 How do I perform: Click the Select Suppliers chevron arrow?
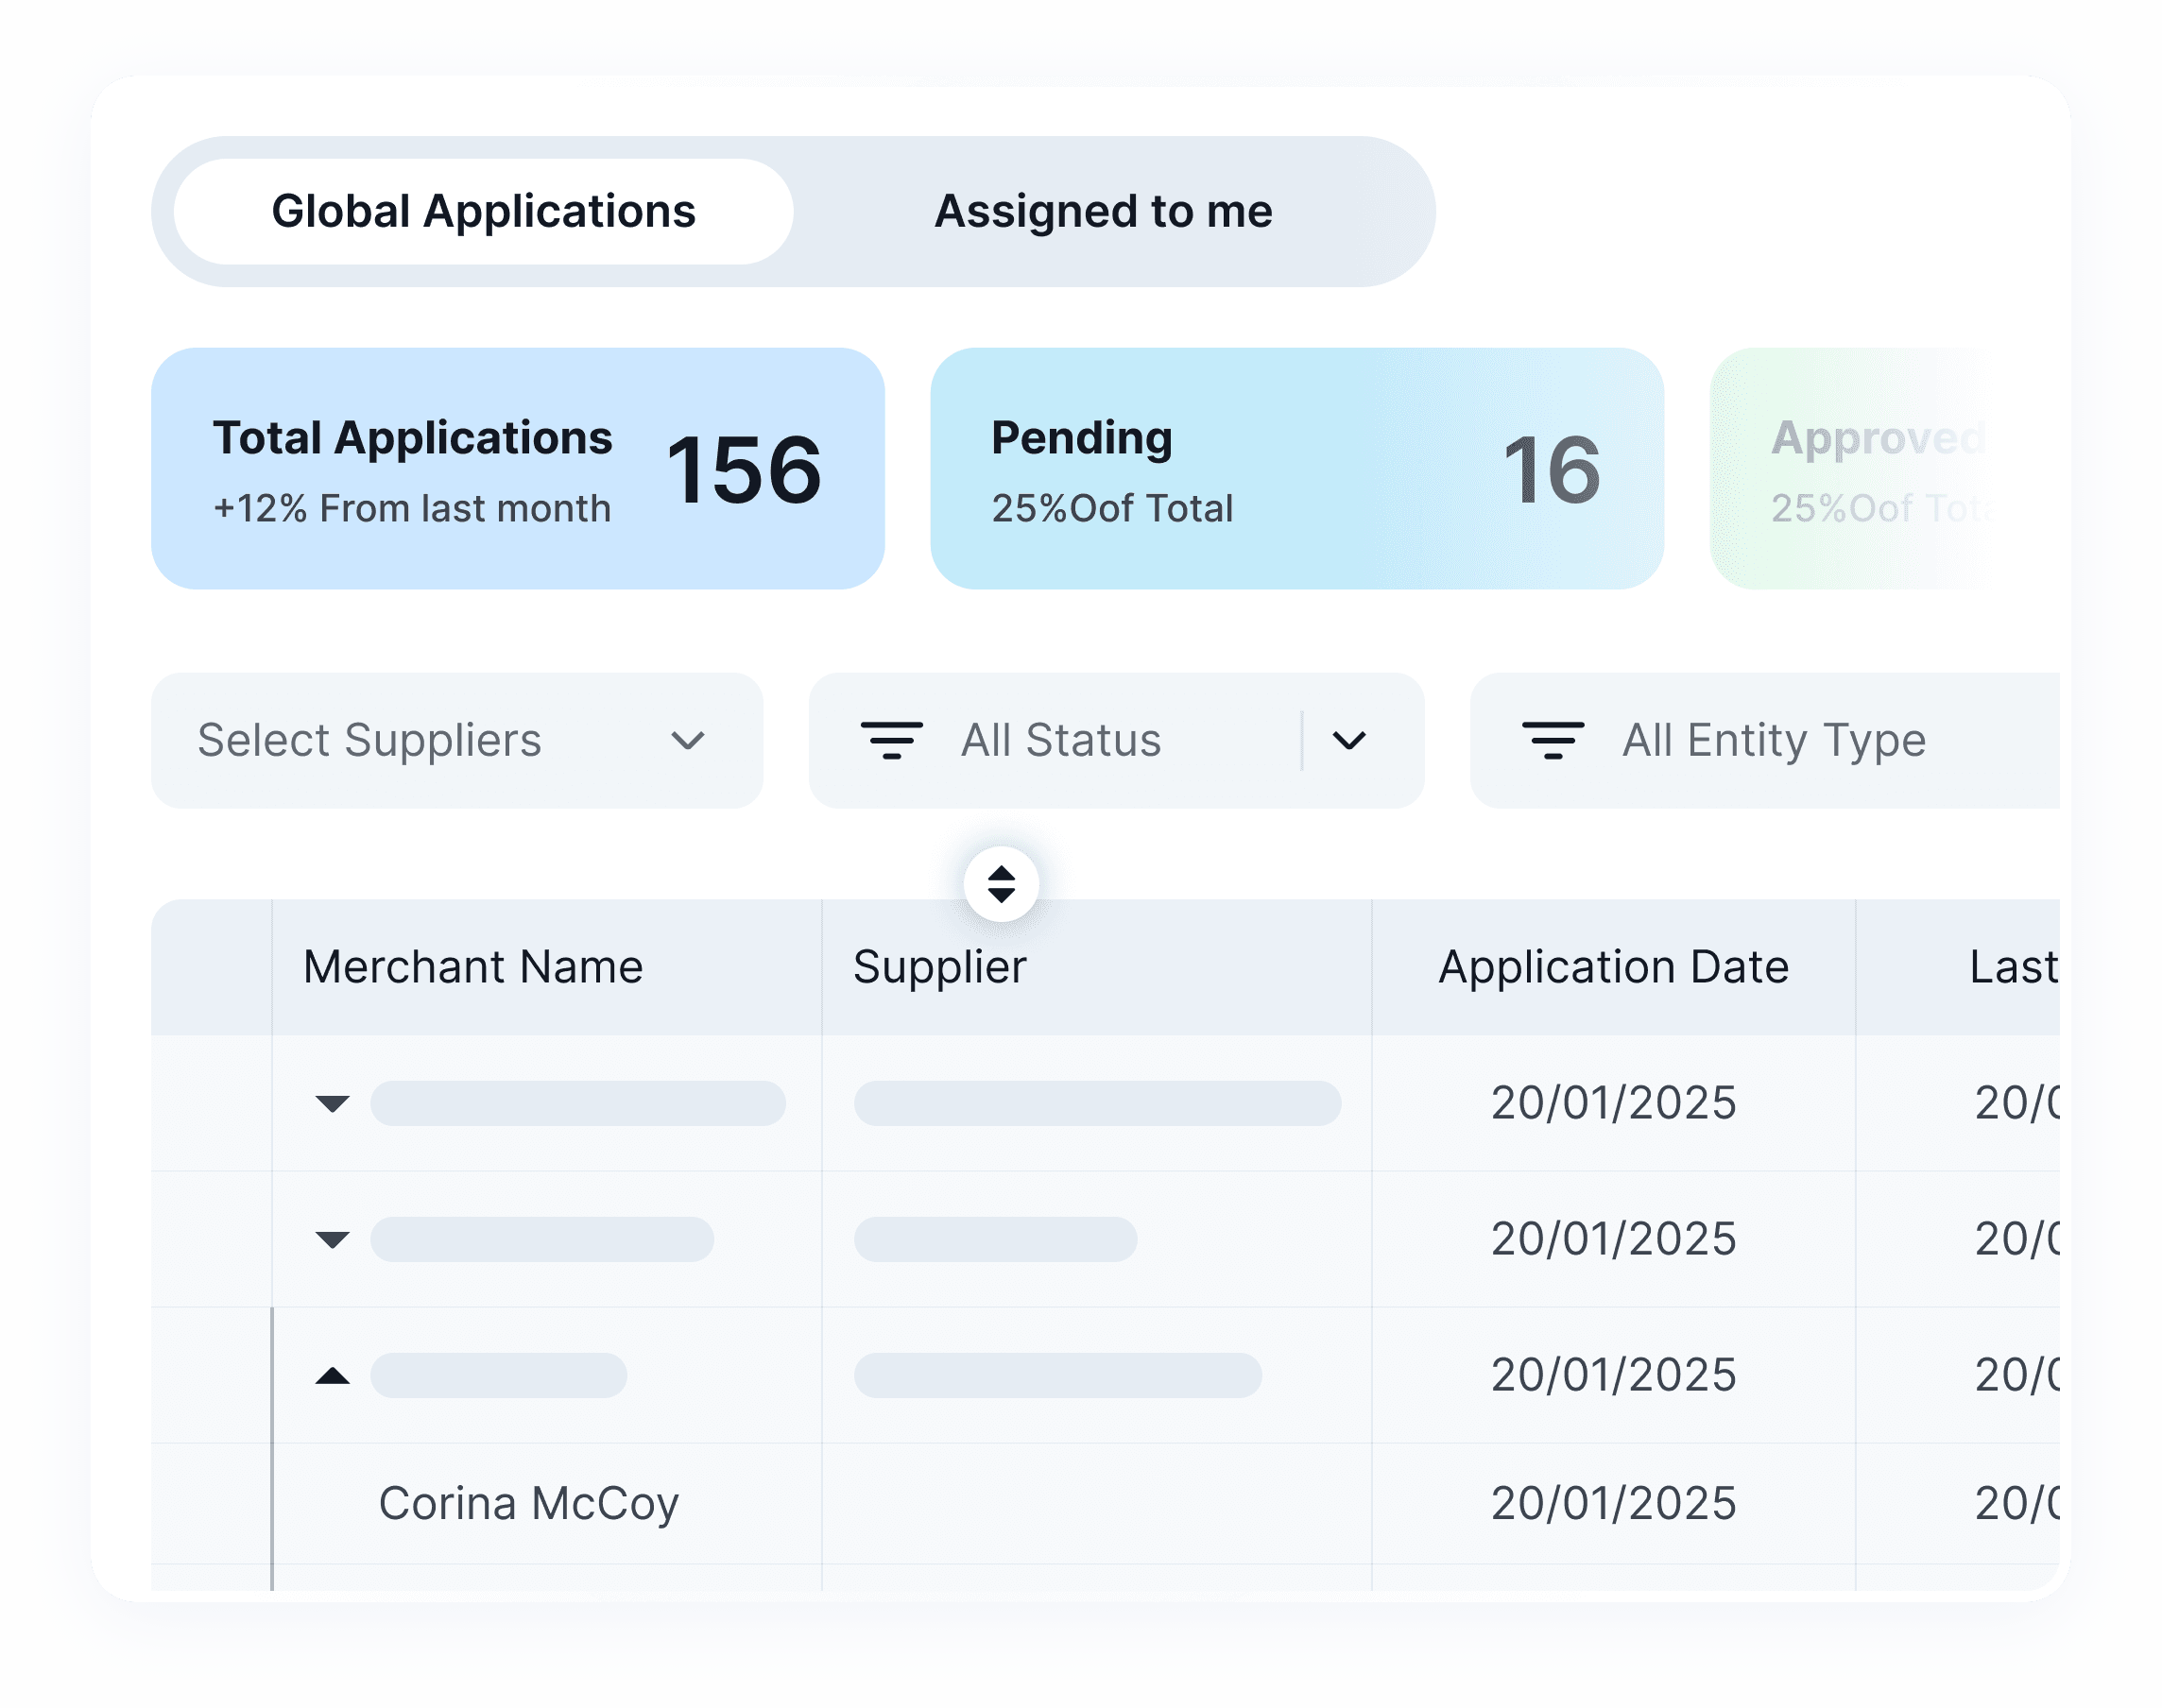coord(688,741)
